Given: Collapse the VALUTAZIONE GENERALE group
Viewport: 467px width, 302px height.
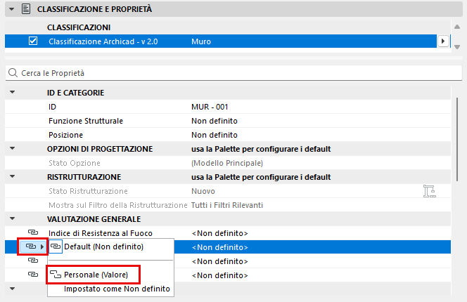Looking at the screenshot, I should pyautogui.click(x=12, y=218).
